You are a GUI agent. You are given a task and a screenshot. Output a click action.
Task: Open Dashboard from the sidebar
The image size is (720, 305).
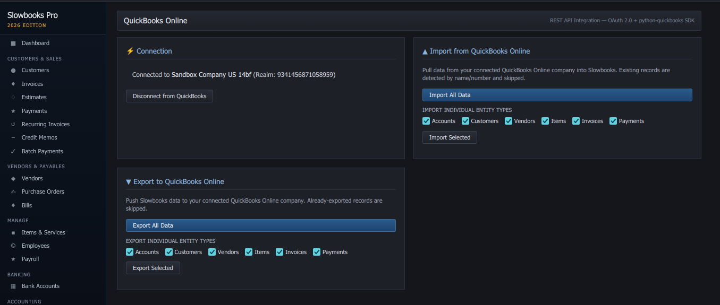click(36, 43)
